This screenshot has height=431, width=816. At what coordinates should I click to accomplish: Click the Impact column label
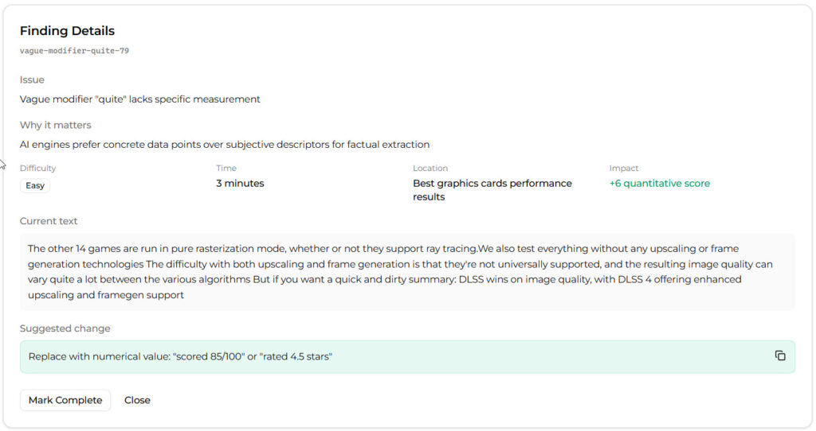click(x=624, y=169)
